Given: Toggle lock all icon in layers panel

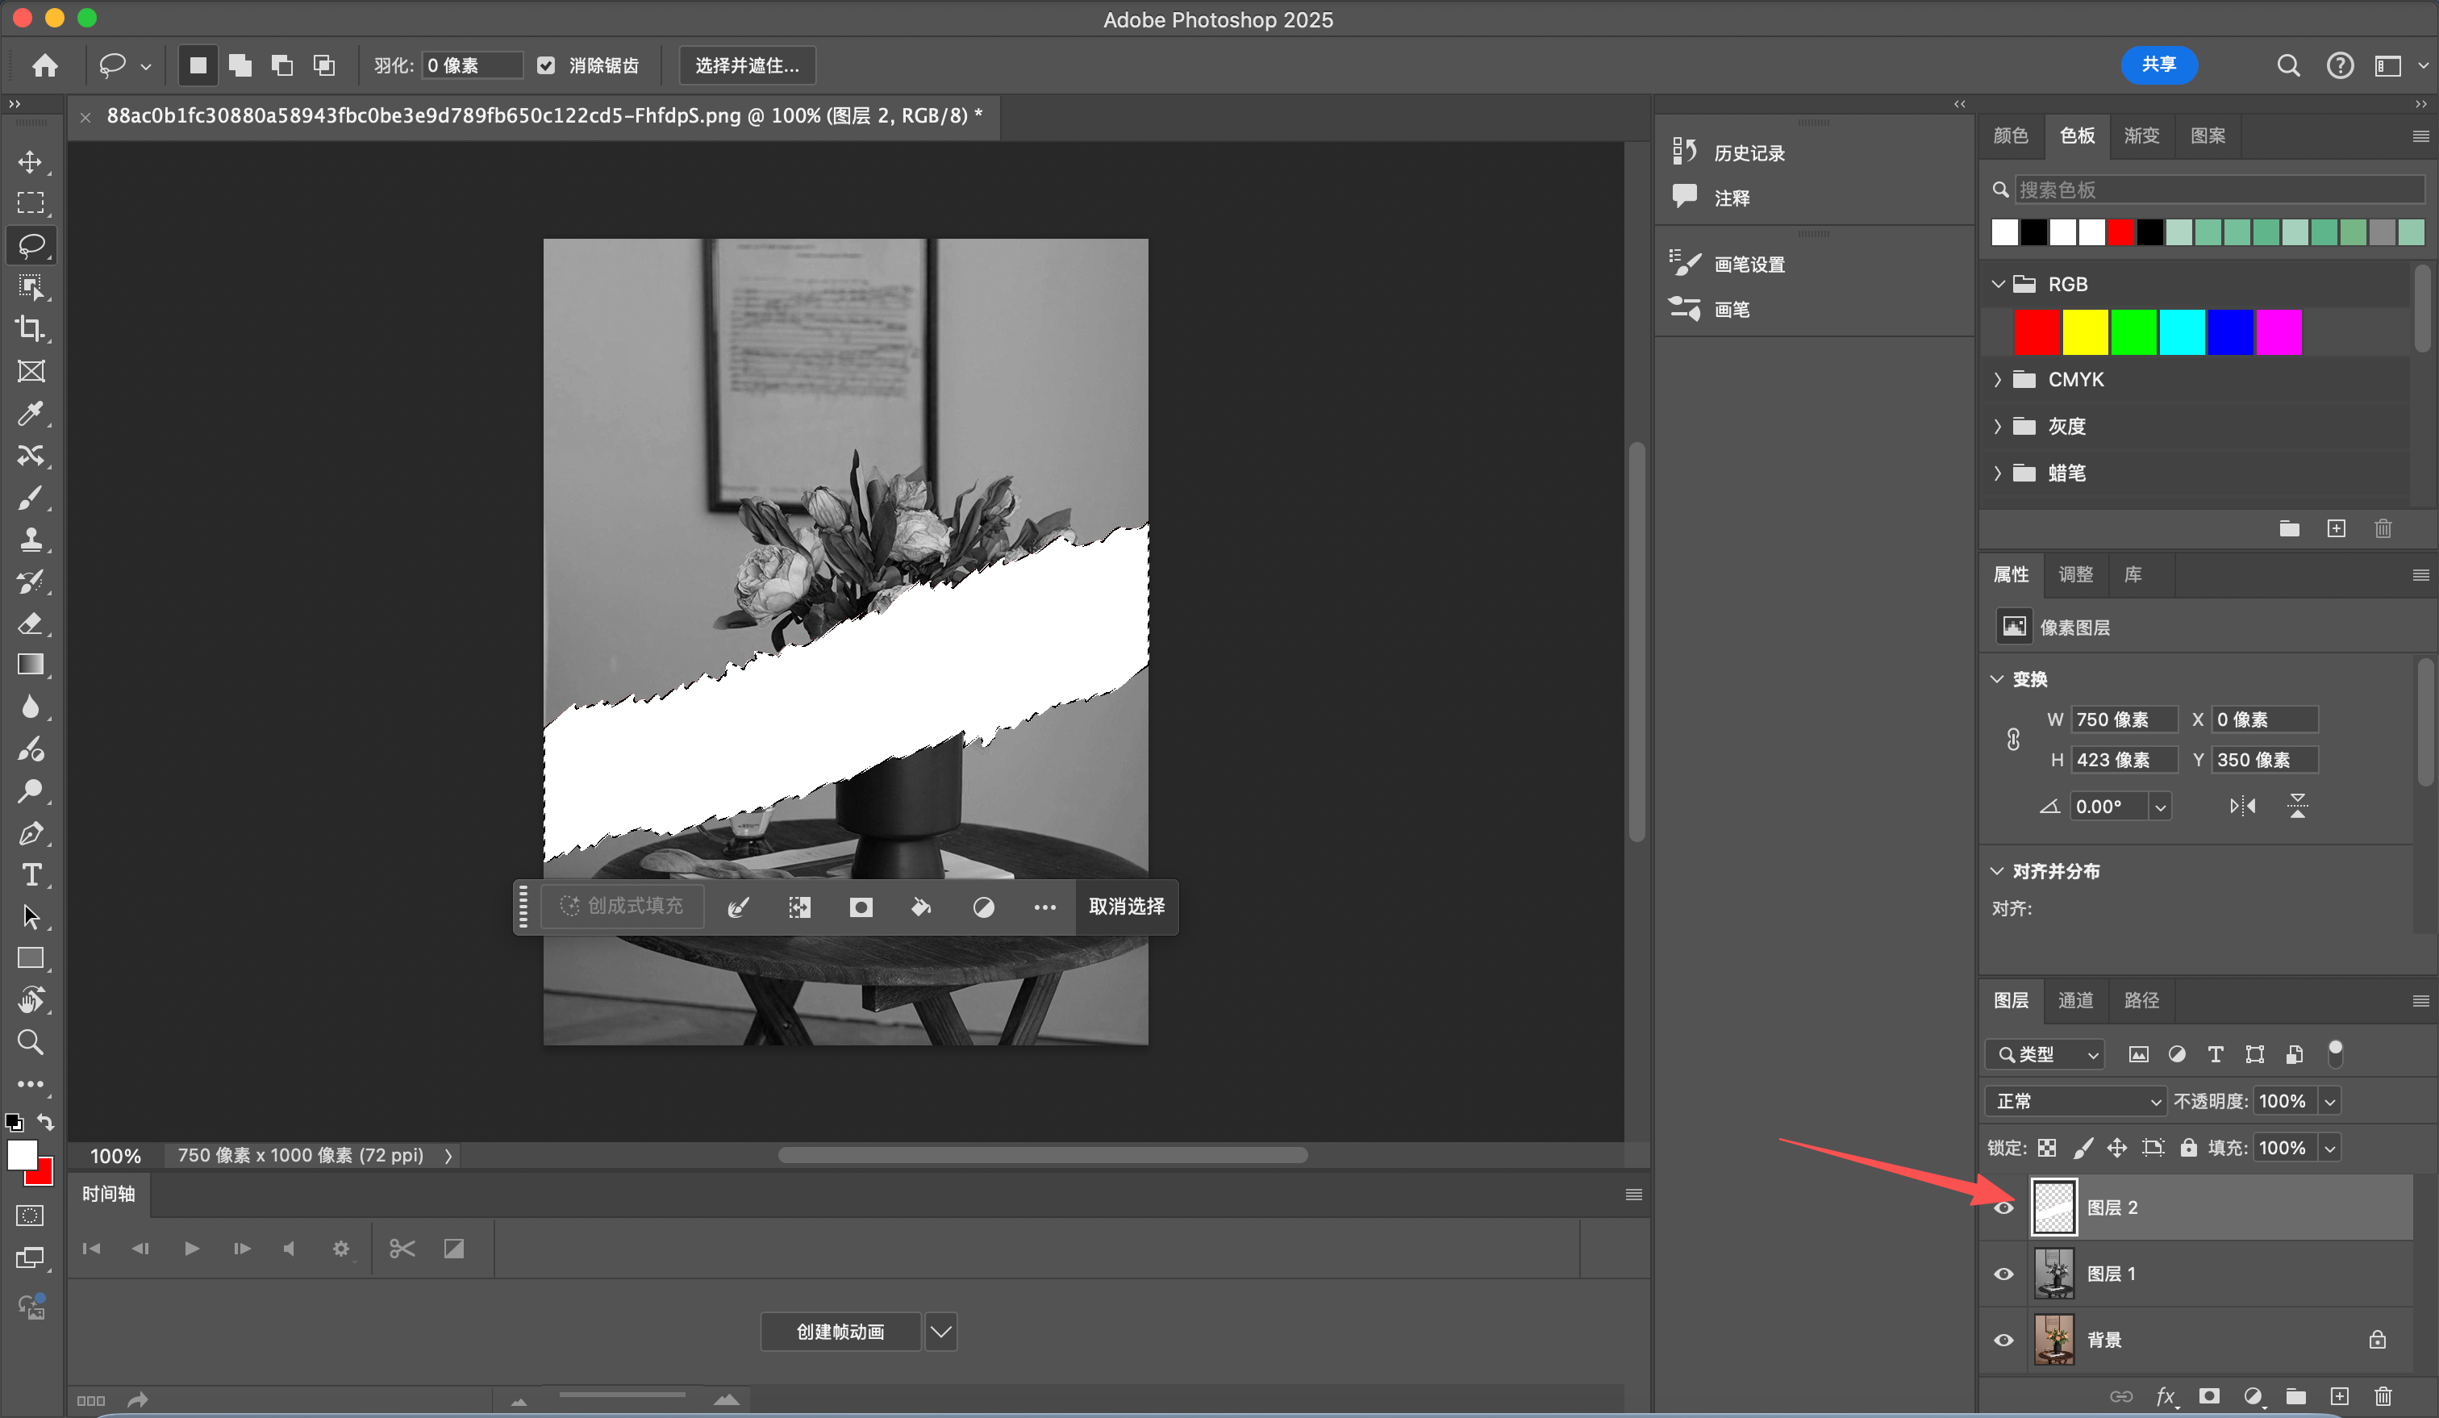Looking at the screenshot, I should point(2188,1148).
